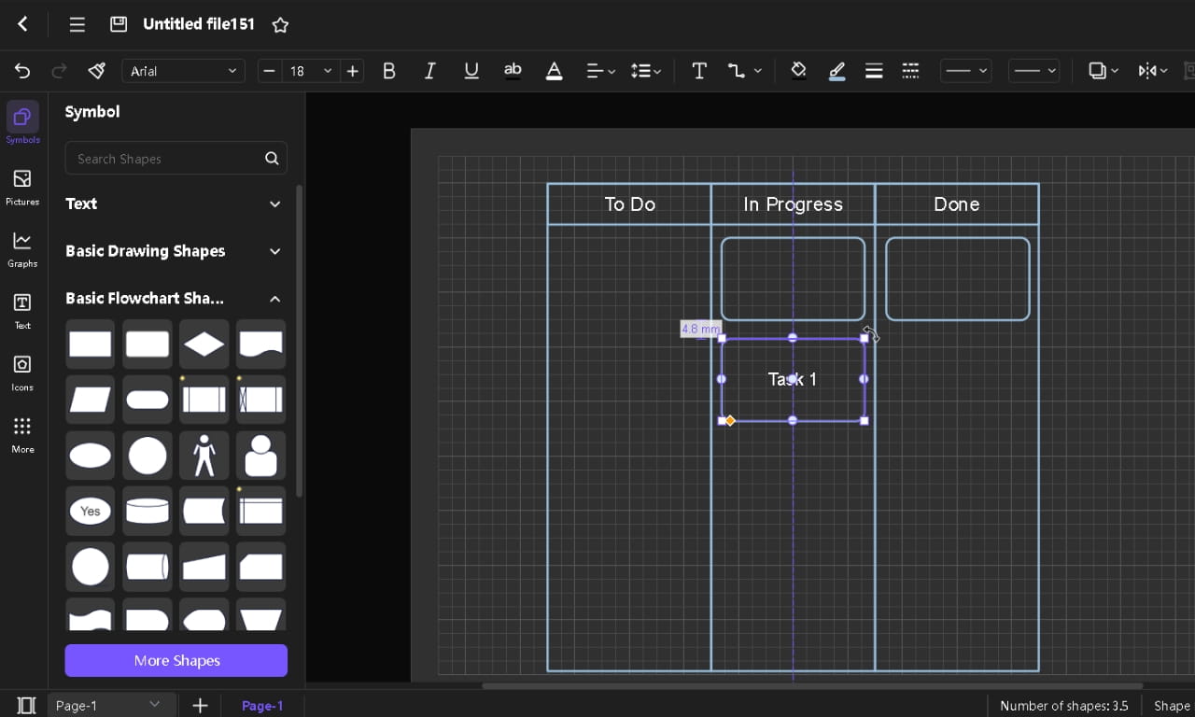Select the cylinder database shape
Viewport: 1195px width, 717px height.
(x=148, y=511)
